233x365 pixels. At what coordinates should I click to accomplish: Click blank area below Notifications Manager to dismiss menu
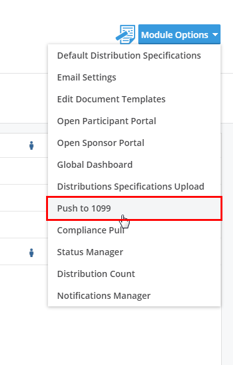coord(134,335)
